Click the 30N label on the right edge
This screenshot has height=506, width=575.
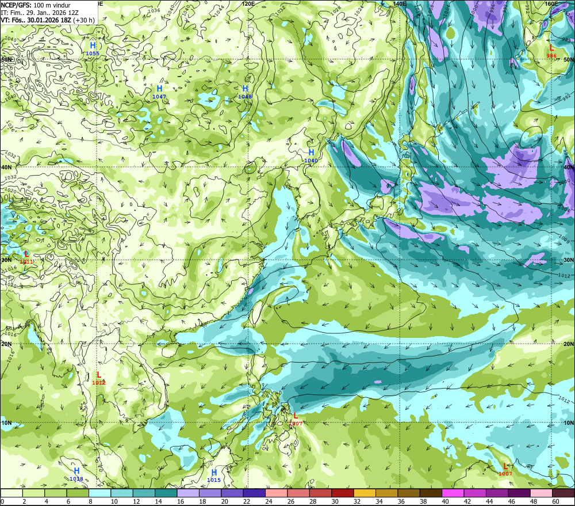pos(569,260)
